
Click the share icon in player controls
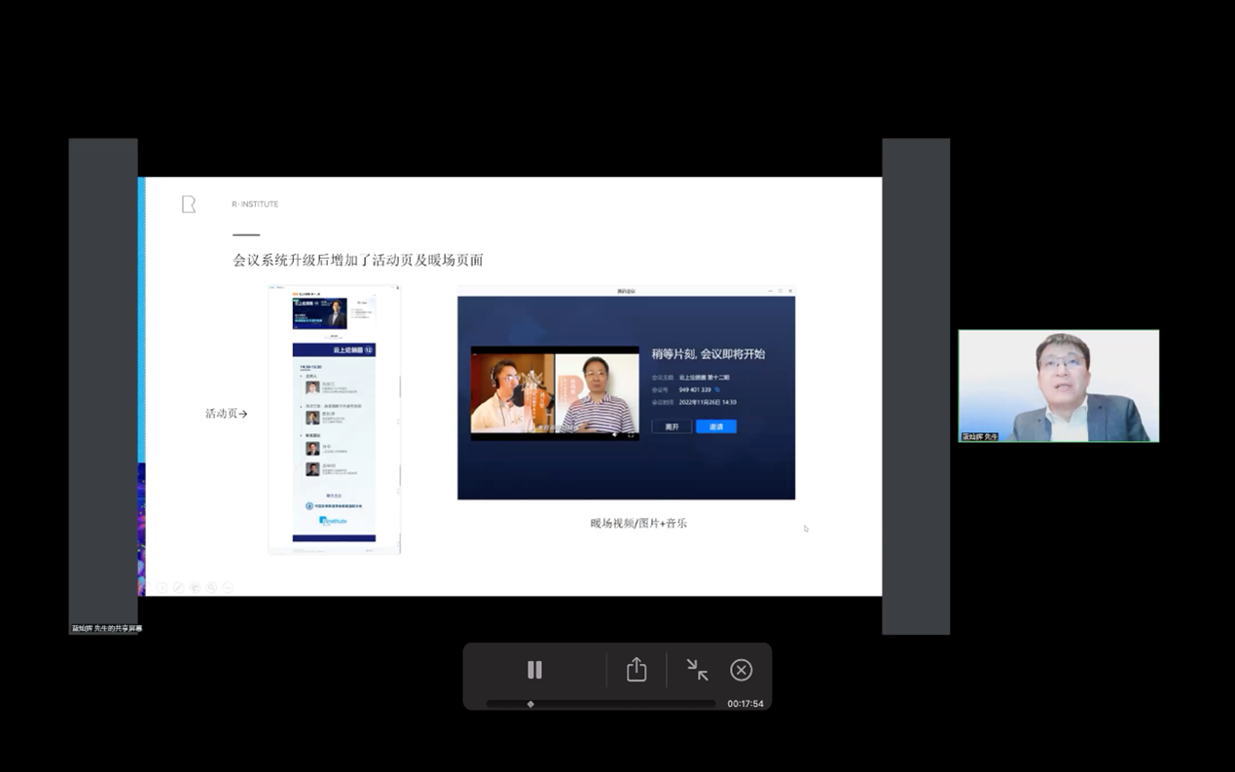pos(636,670)
